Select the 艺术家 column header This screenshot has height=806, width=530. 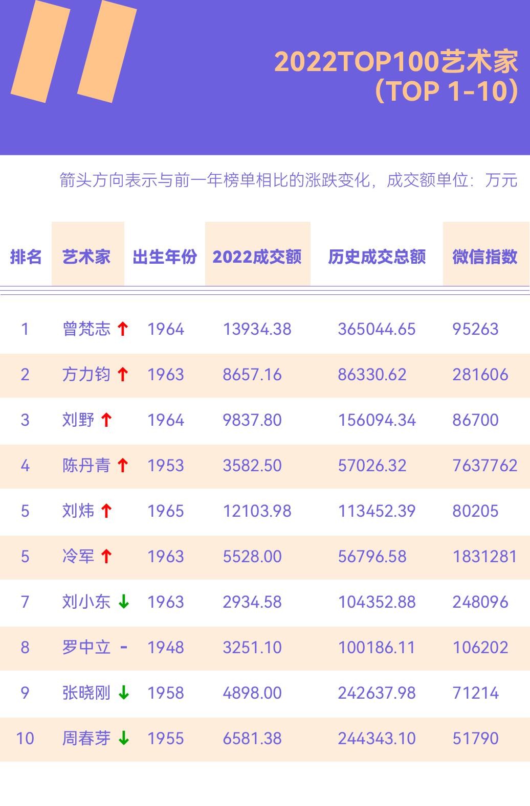pyautogui.click(x=86, y=257)
